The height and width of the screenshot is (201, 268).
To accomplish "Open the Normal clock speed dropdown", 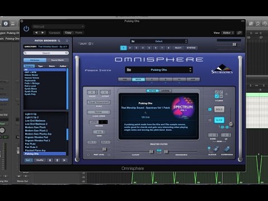I will 99,112.
